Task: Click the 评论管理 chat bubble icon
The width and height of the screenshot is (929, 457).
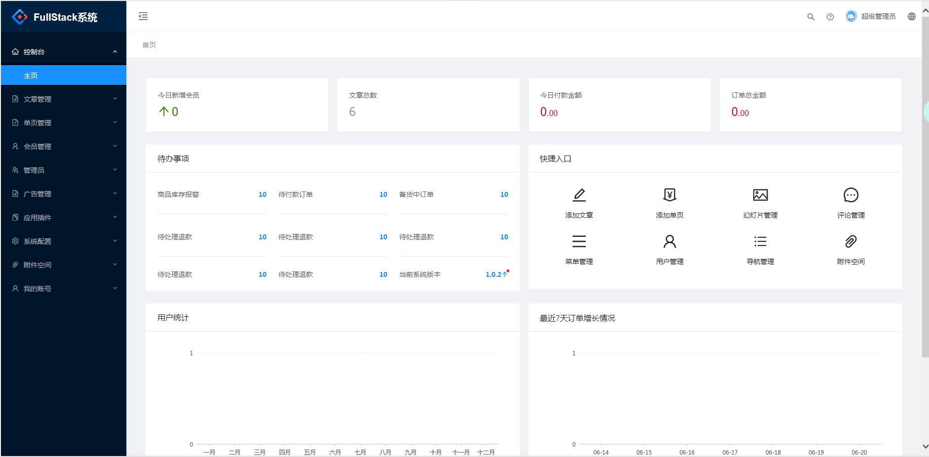Action: (x=851, y=195)
